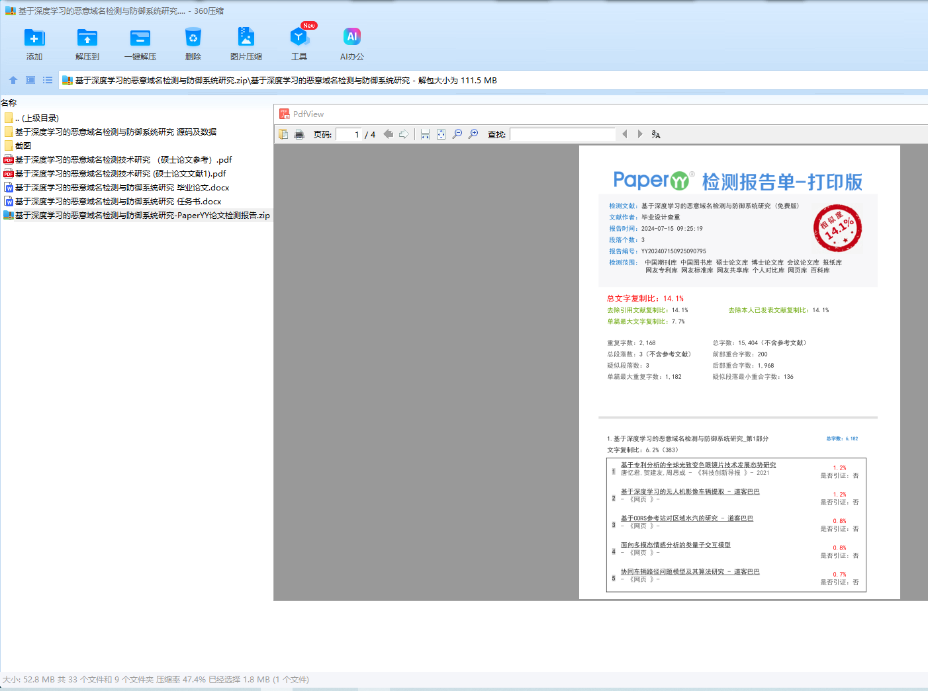Screen dimensions: 928x691
Task: Click the PDF page number field
Action: click(349, 134)
